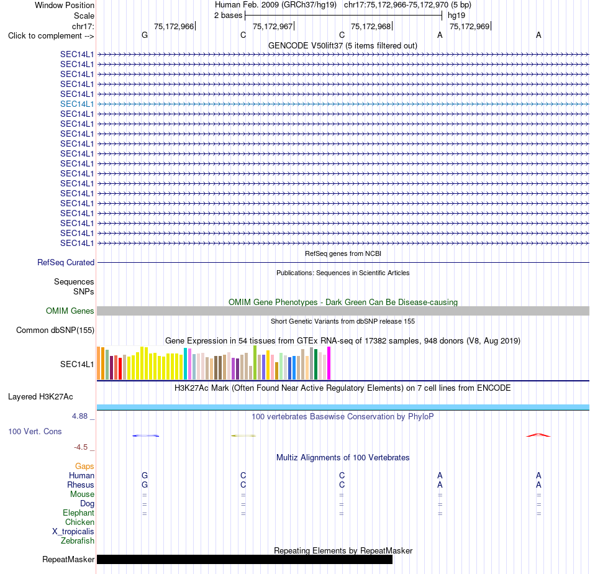590x574 pixels.
Task: Click the light blue H3K27Ac signal bar
Action: pos(343,408)
